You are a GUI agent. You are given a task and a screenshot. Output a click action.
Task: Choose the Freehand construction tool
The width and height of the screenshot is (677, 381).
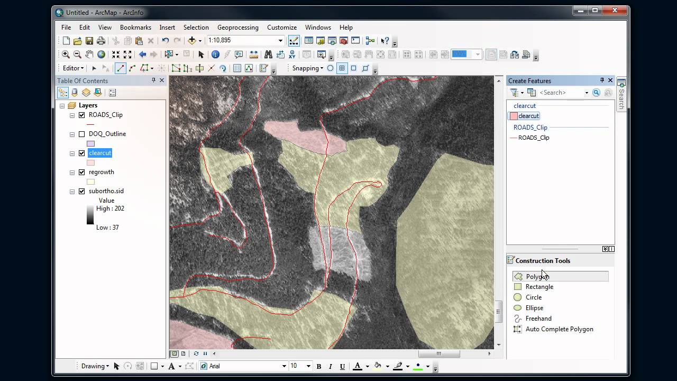coord(533,319)
